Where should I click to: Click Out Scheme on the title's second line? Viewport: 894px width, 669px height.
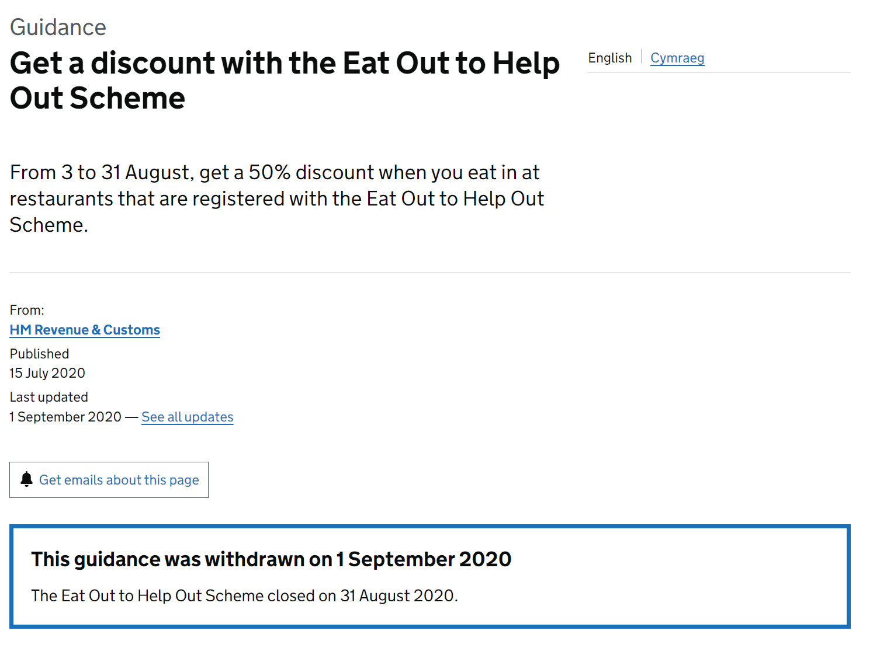pos(98,98)
